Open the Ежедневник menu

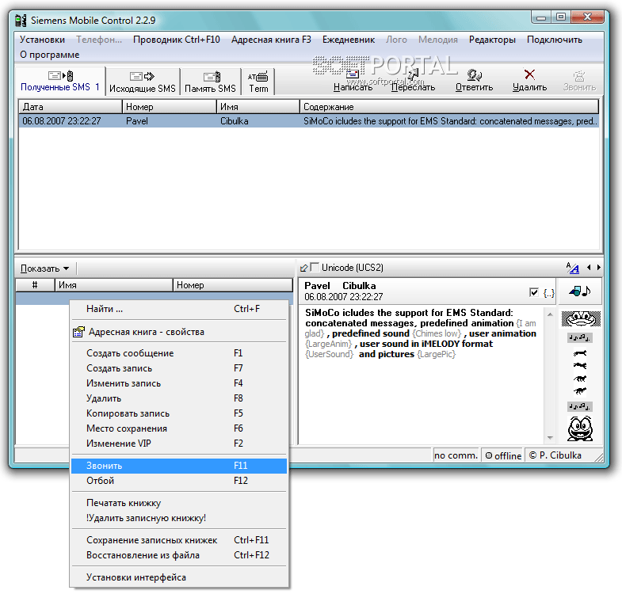(349, 40)
